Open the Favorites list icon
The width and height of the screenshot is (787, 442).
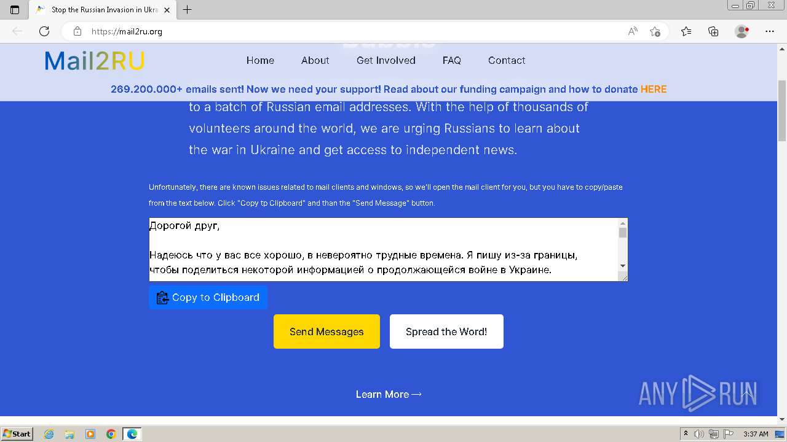pos(686,31)
